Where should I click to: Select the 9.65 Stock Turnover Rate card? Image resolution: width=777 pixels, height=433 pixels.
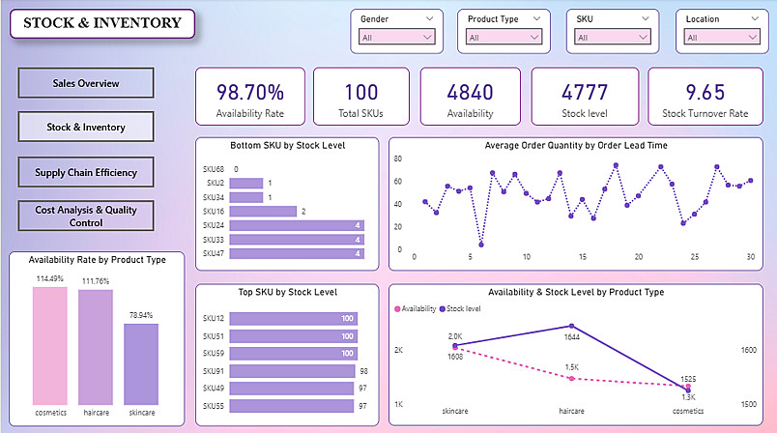coord(705,97)
